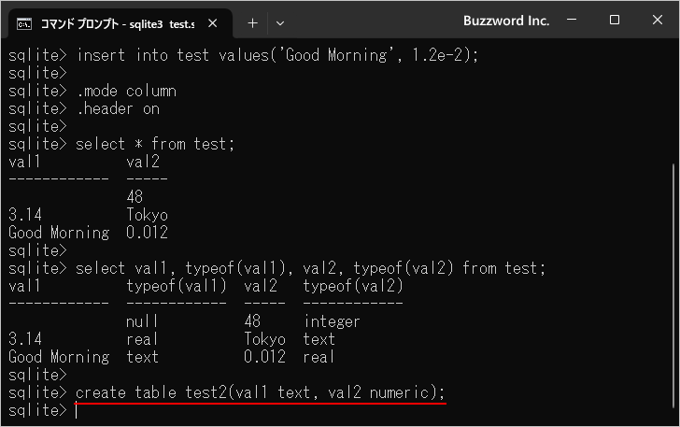680x427 pixels.
Task: Click the underlined create table test2 command
Action: 261,392
